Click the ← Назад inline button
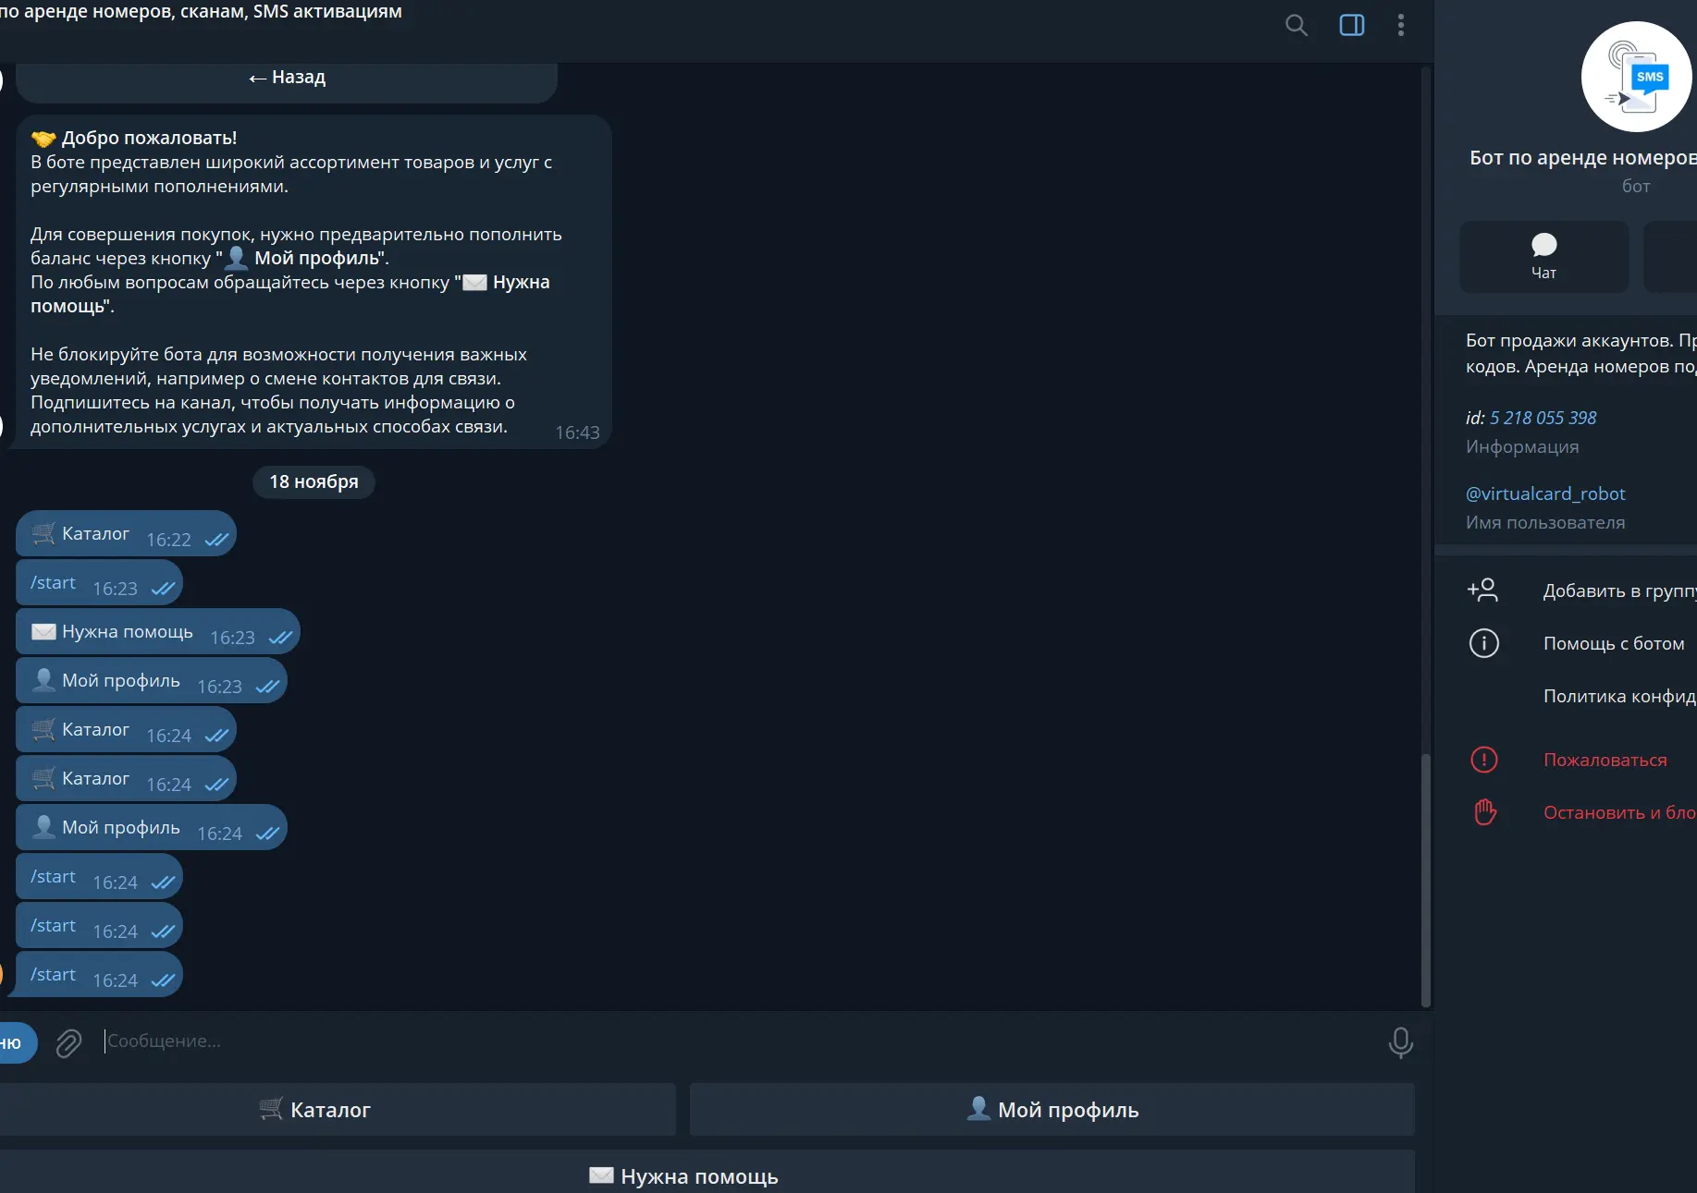 287,78
